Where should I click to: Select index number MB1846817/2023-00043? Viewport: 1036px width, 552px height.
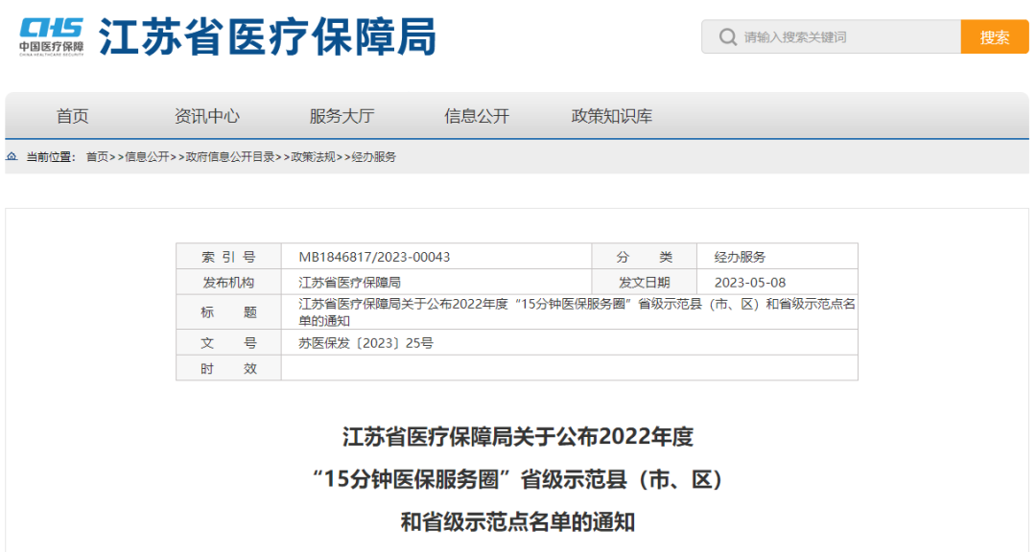(374, 257)
